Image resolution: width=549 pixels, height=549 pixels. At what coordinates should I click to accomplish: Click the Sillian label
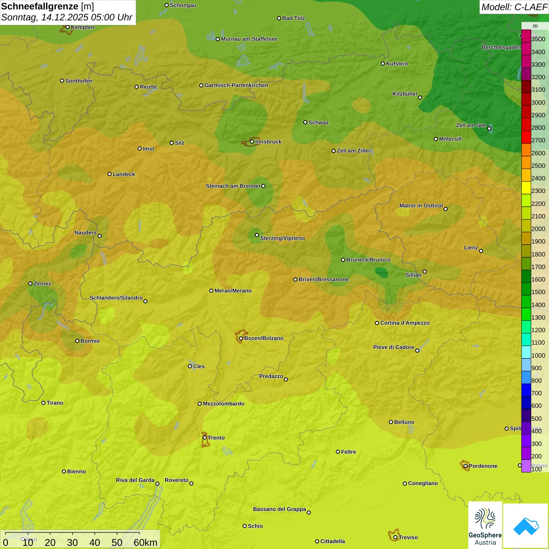click(413, 275)
